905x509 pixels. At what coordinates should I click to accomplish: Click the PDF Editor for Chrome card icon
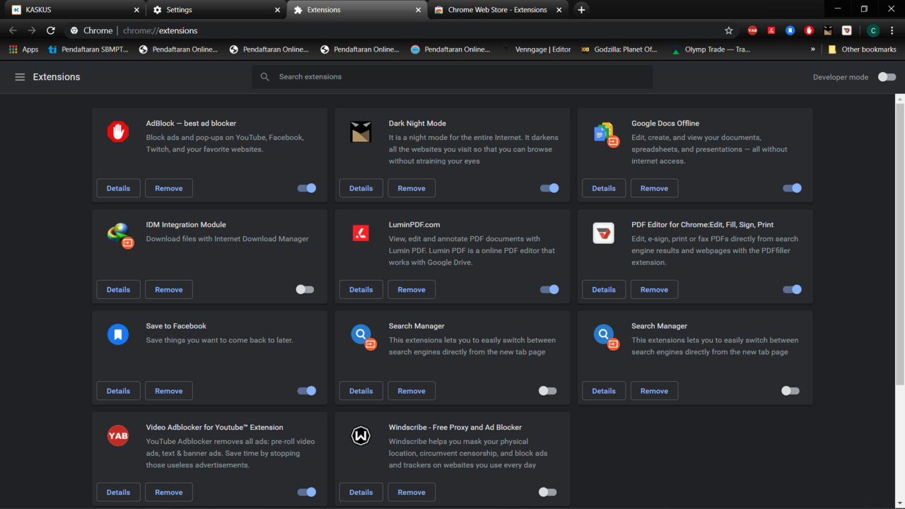pyautogui.click(x=604, y=233)
